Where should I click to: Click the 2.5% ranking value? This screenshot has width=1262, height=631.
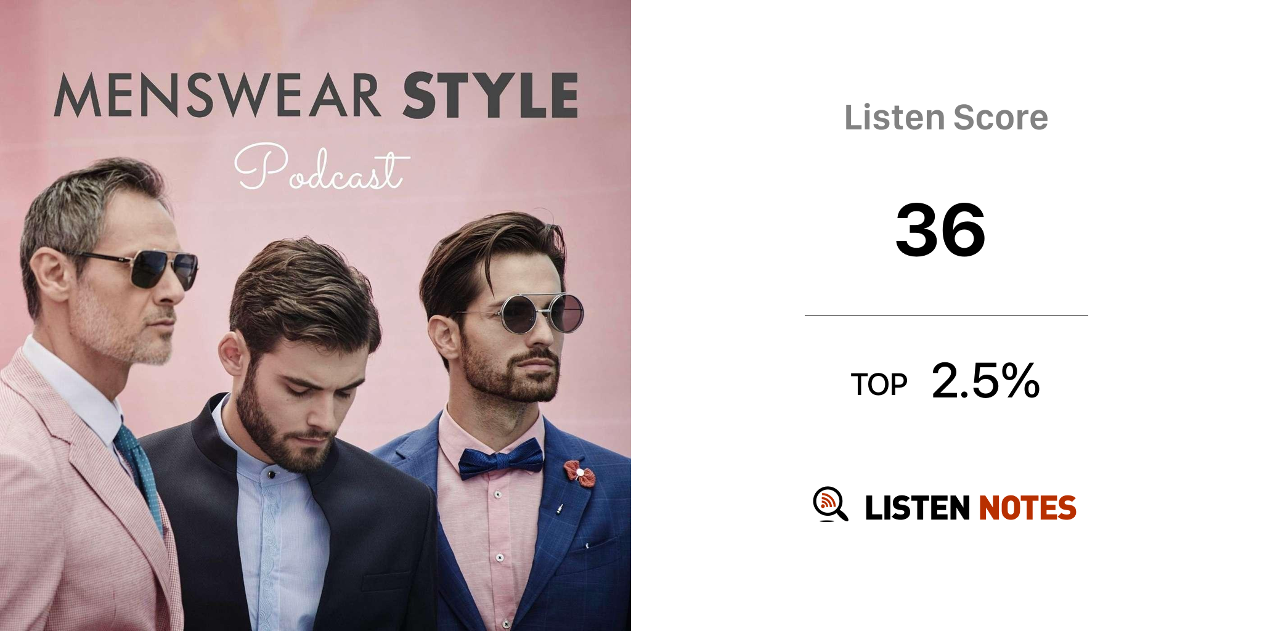tap(986, 381)
